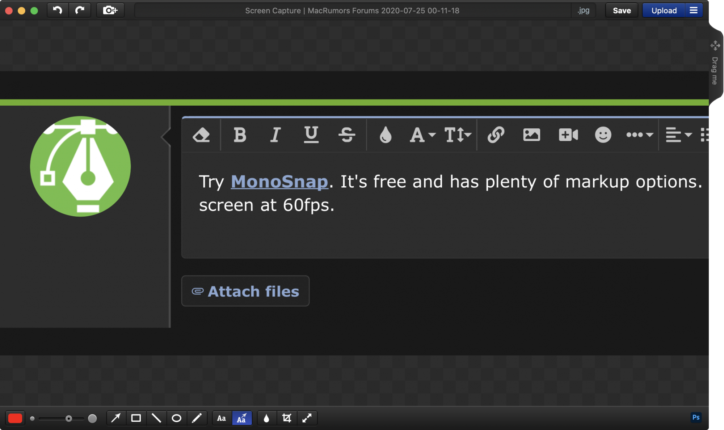Screen dimensions: 724x430
Task: Click the green pen tool avatar
Action: (80, 166)
